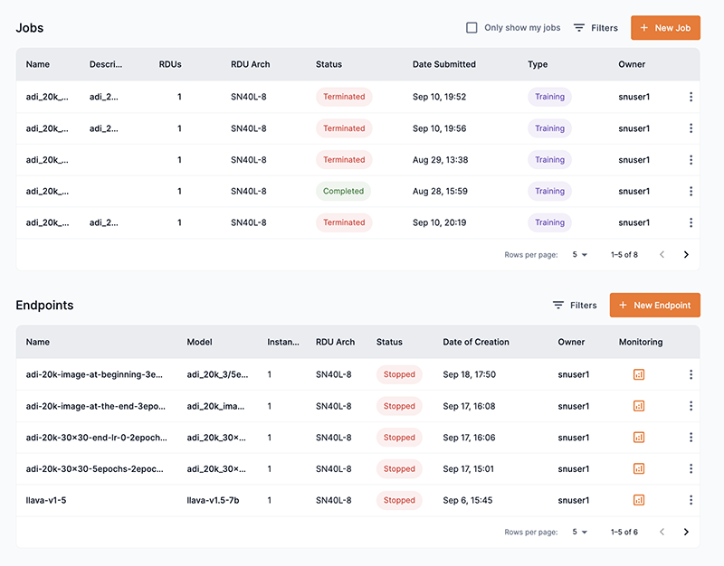Open the actions menu for the first Terminated job
The height and width of the screenshot is (566, 724).
point(691,97)
